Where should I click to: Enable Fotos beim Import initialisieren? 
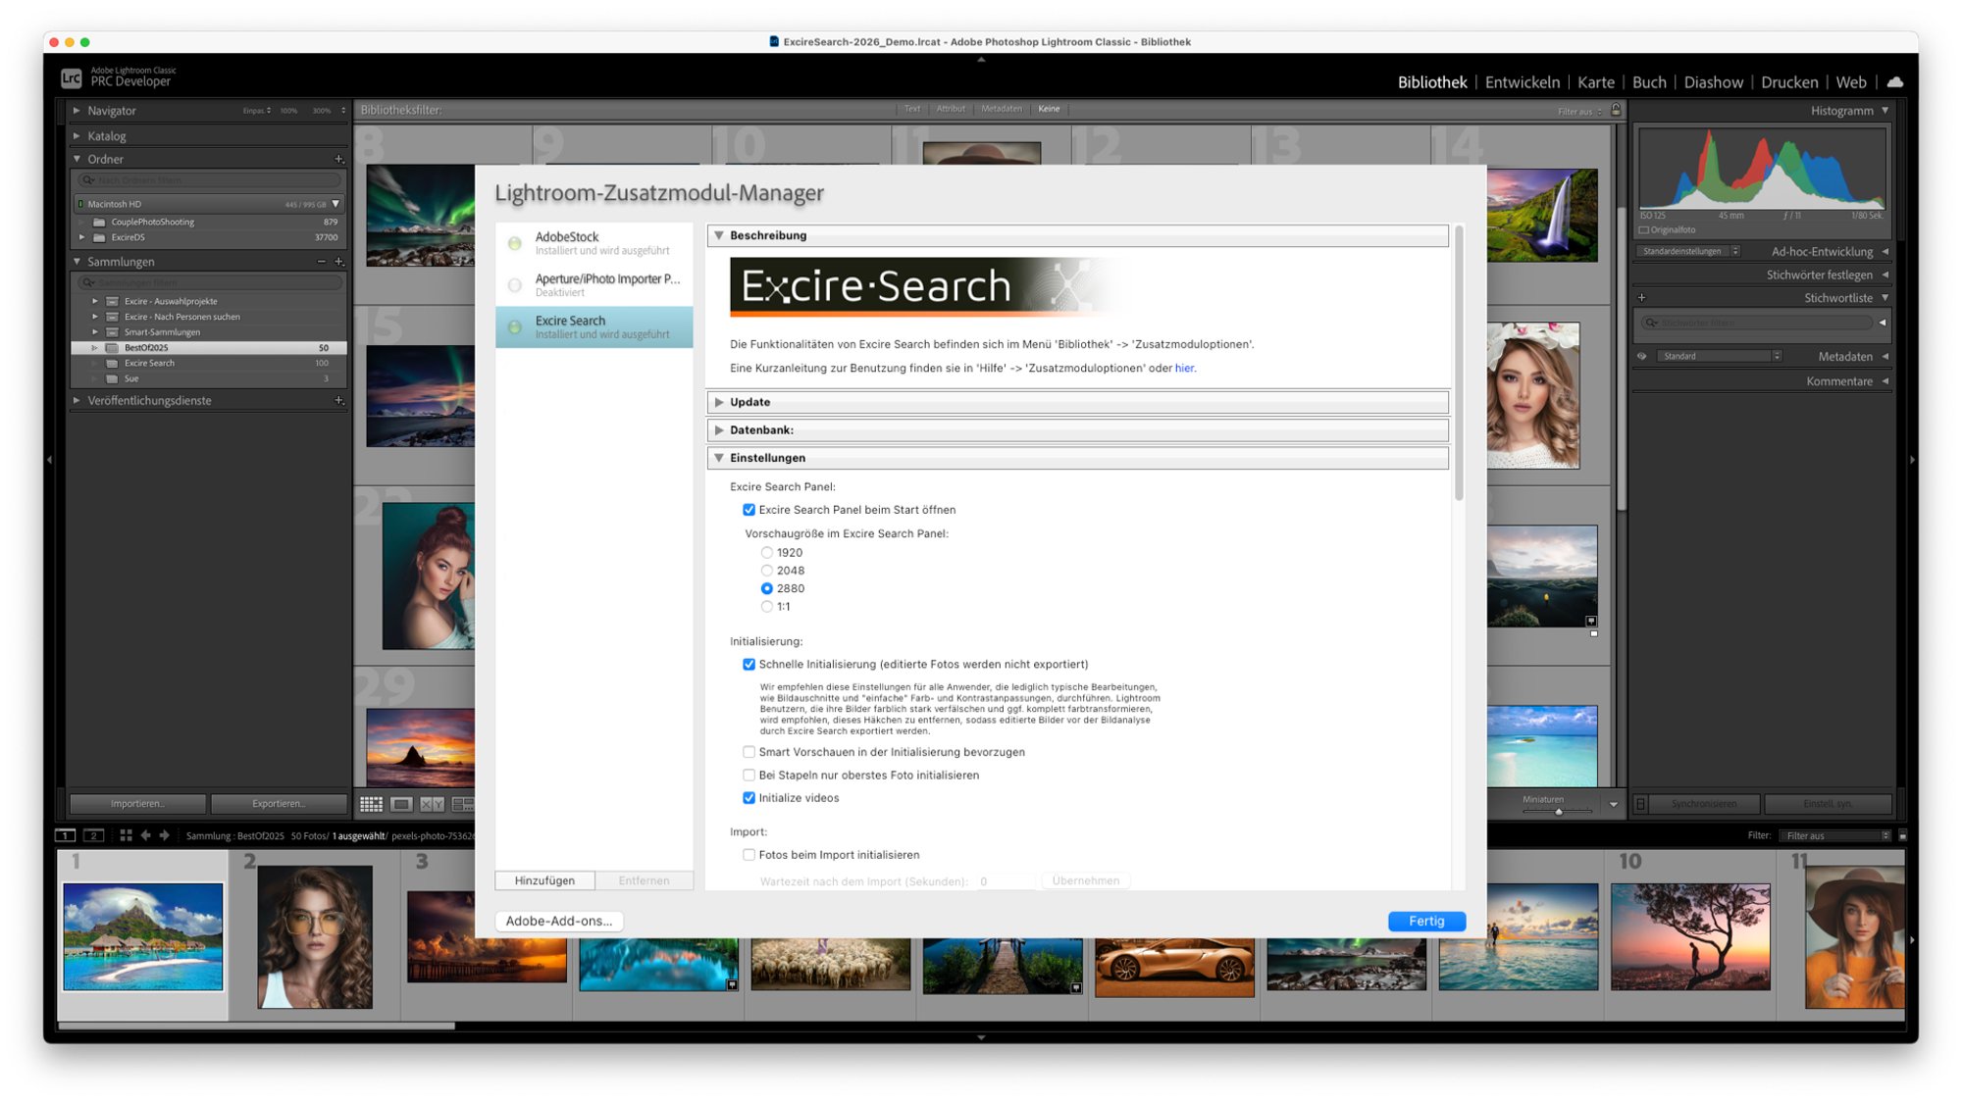coord(749,855)
